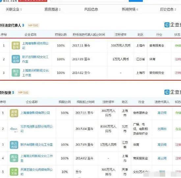The height and width of the screenshot is (178, 181).
Task: Click the 江苏省 cell in the legal representative table
Action: 141,59
